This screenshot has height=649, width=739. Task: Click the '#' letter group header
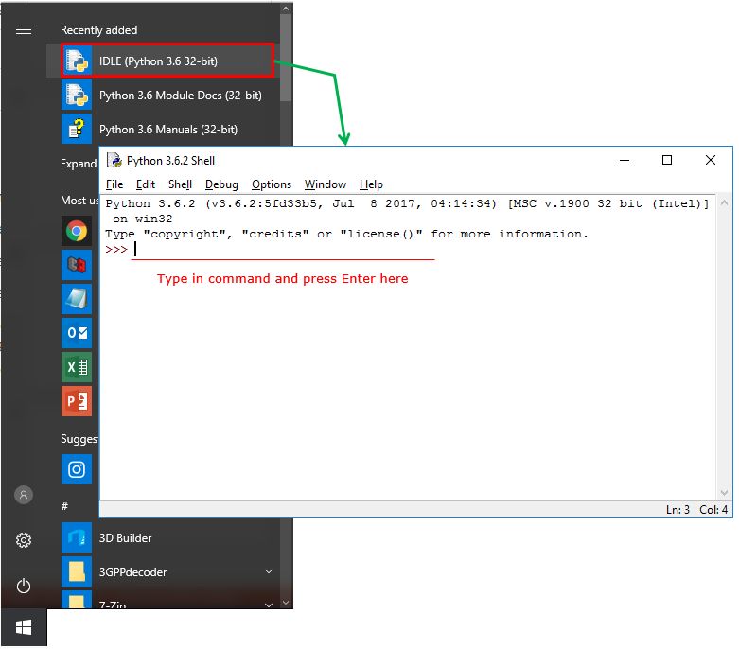click(64, 507)
